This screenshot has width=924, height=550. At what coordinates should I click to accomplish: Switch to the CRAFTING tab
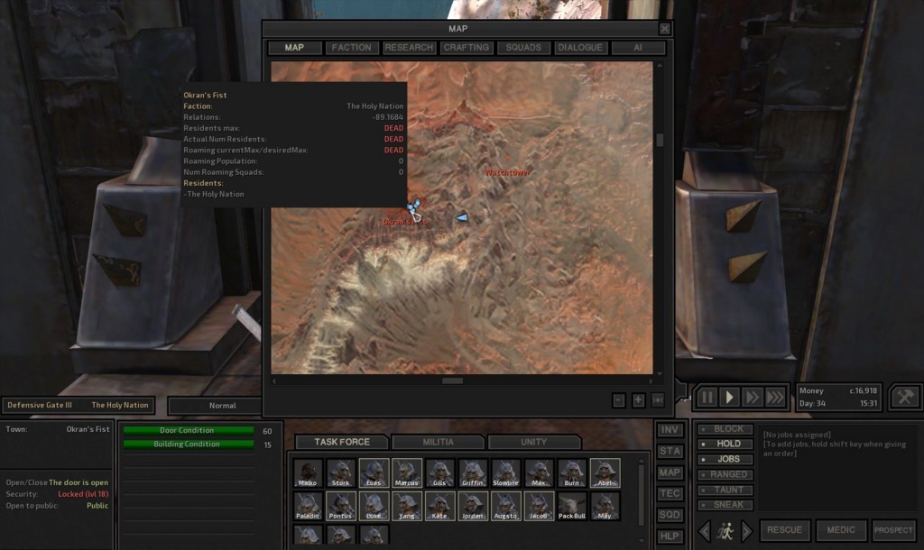click(x=467, y=48)
